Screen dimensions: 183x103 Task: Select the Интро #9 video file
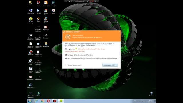click(38, 37)
